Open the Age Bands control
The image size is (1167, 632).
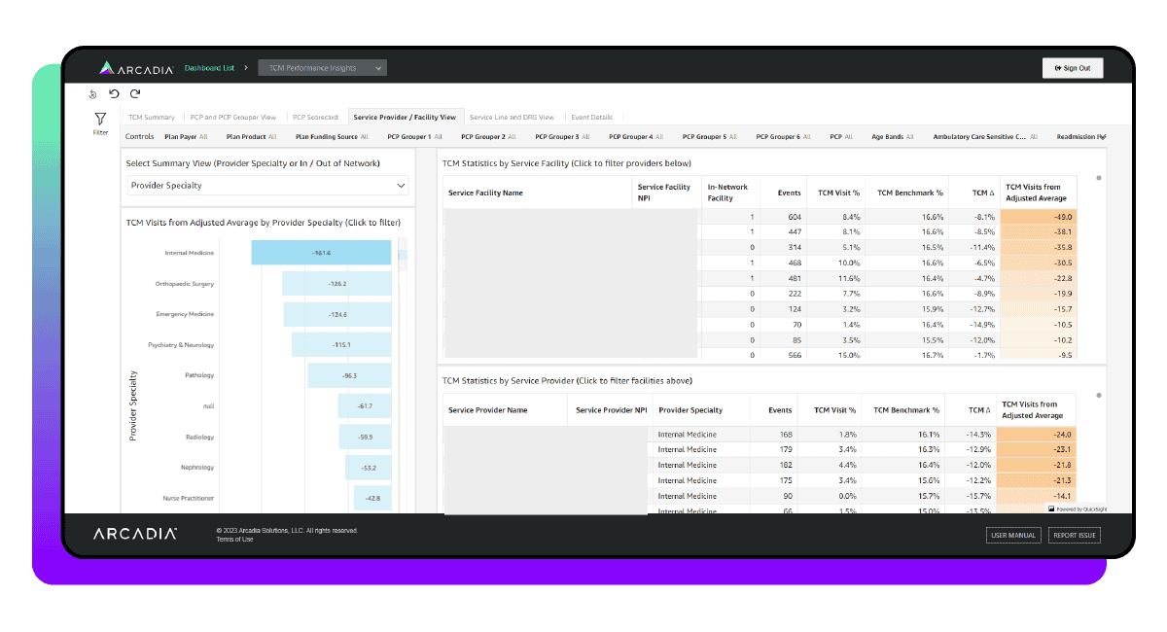pyautogui.click(x=893, y=137)
